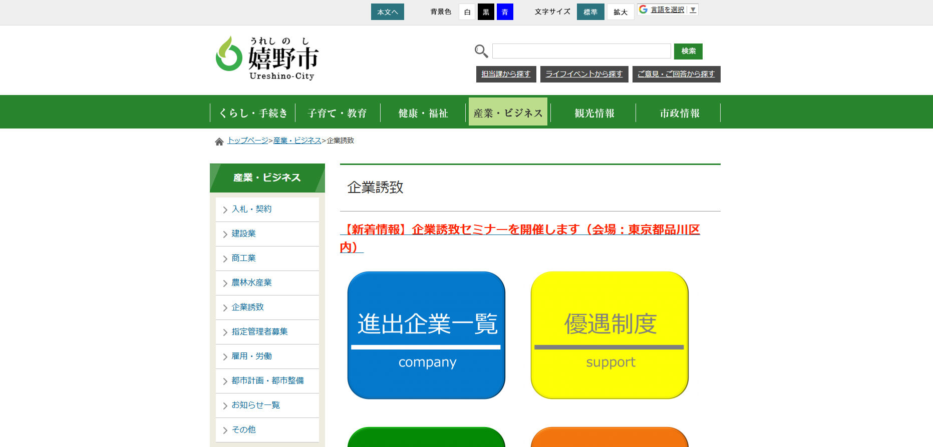The height and width of the screenshot is (447, 933).
Task: Open the 健康・福祉 menu
Action: (423, 113)
